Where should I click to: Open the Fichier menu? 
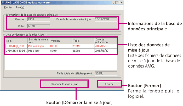(x=8, y=8)
